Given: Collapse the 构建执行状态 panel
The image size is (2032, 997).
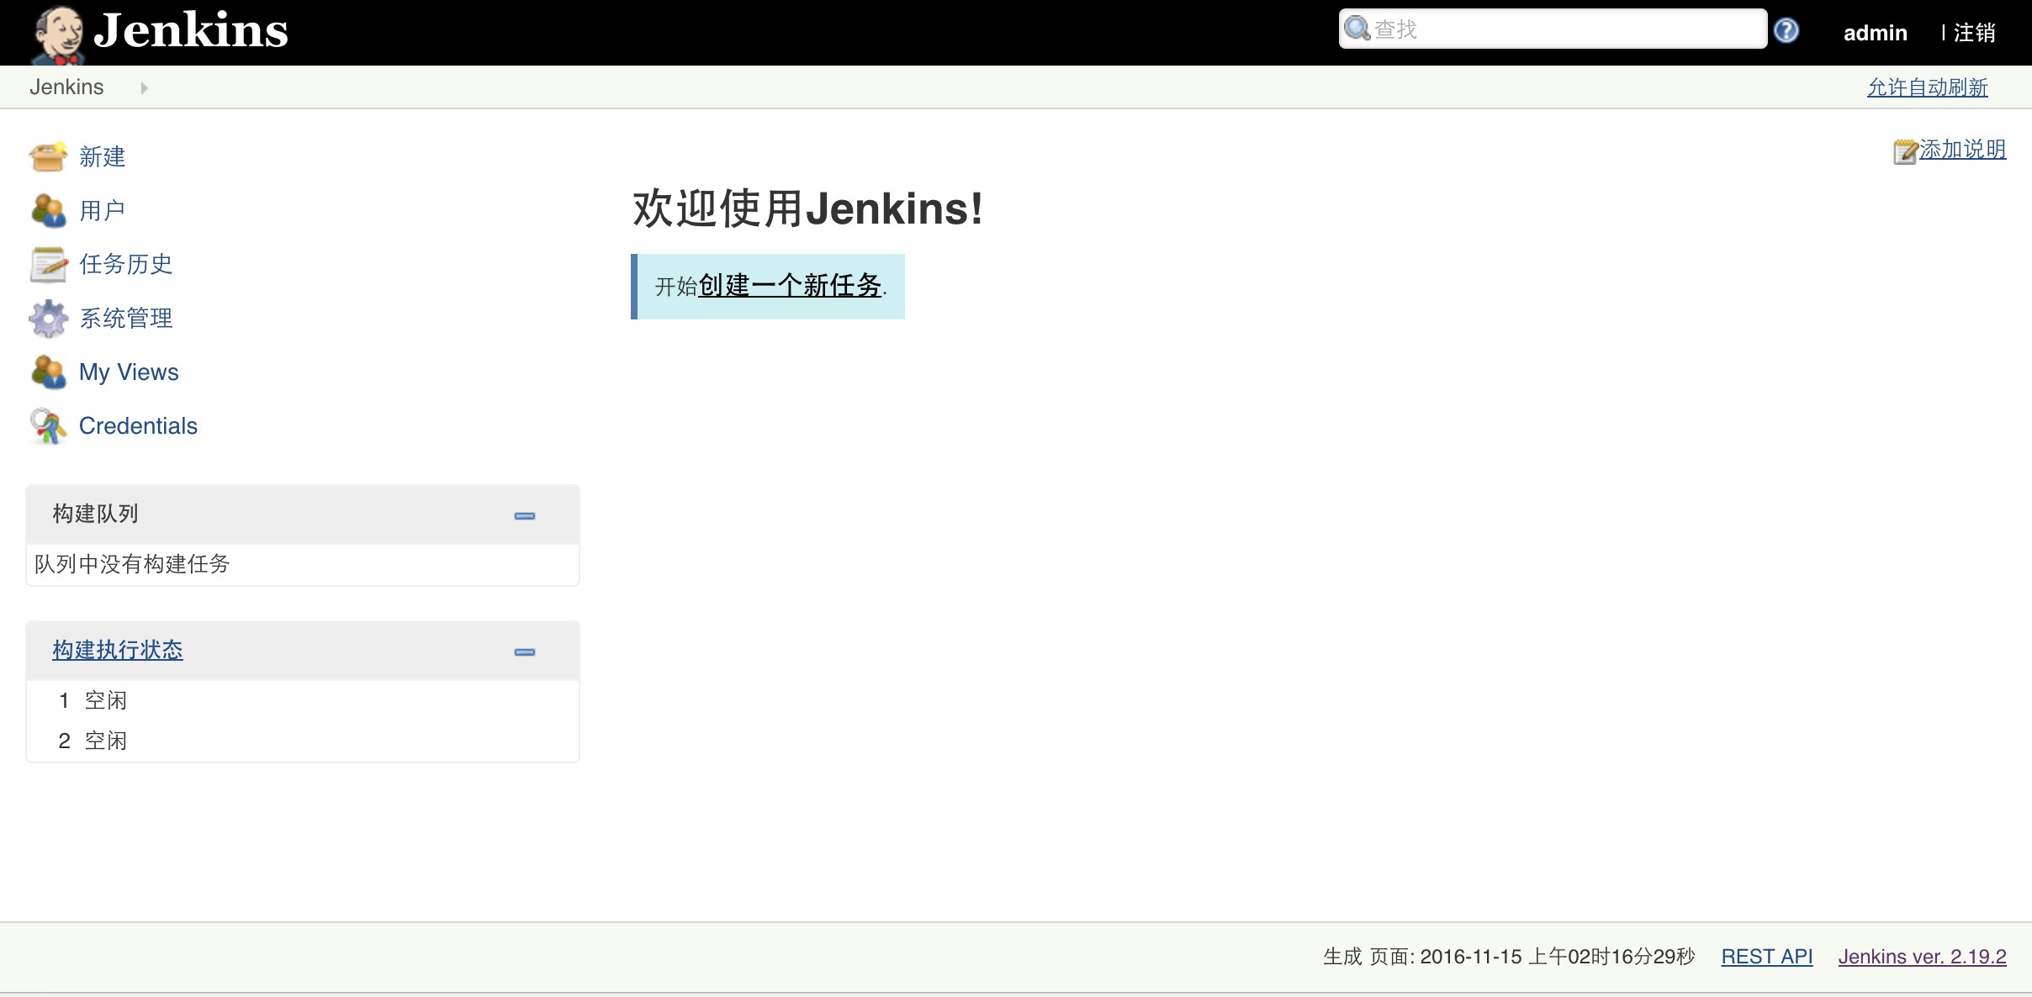Looking at the screenshot, I should [525, 651].
